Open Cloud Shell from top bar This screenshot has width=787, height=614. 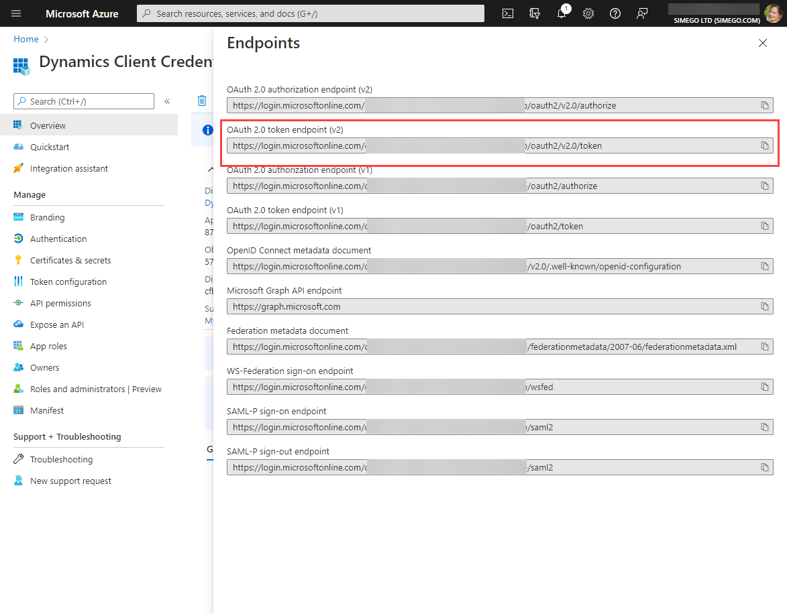click(x=508, y=13)
